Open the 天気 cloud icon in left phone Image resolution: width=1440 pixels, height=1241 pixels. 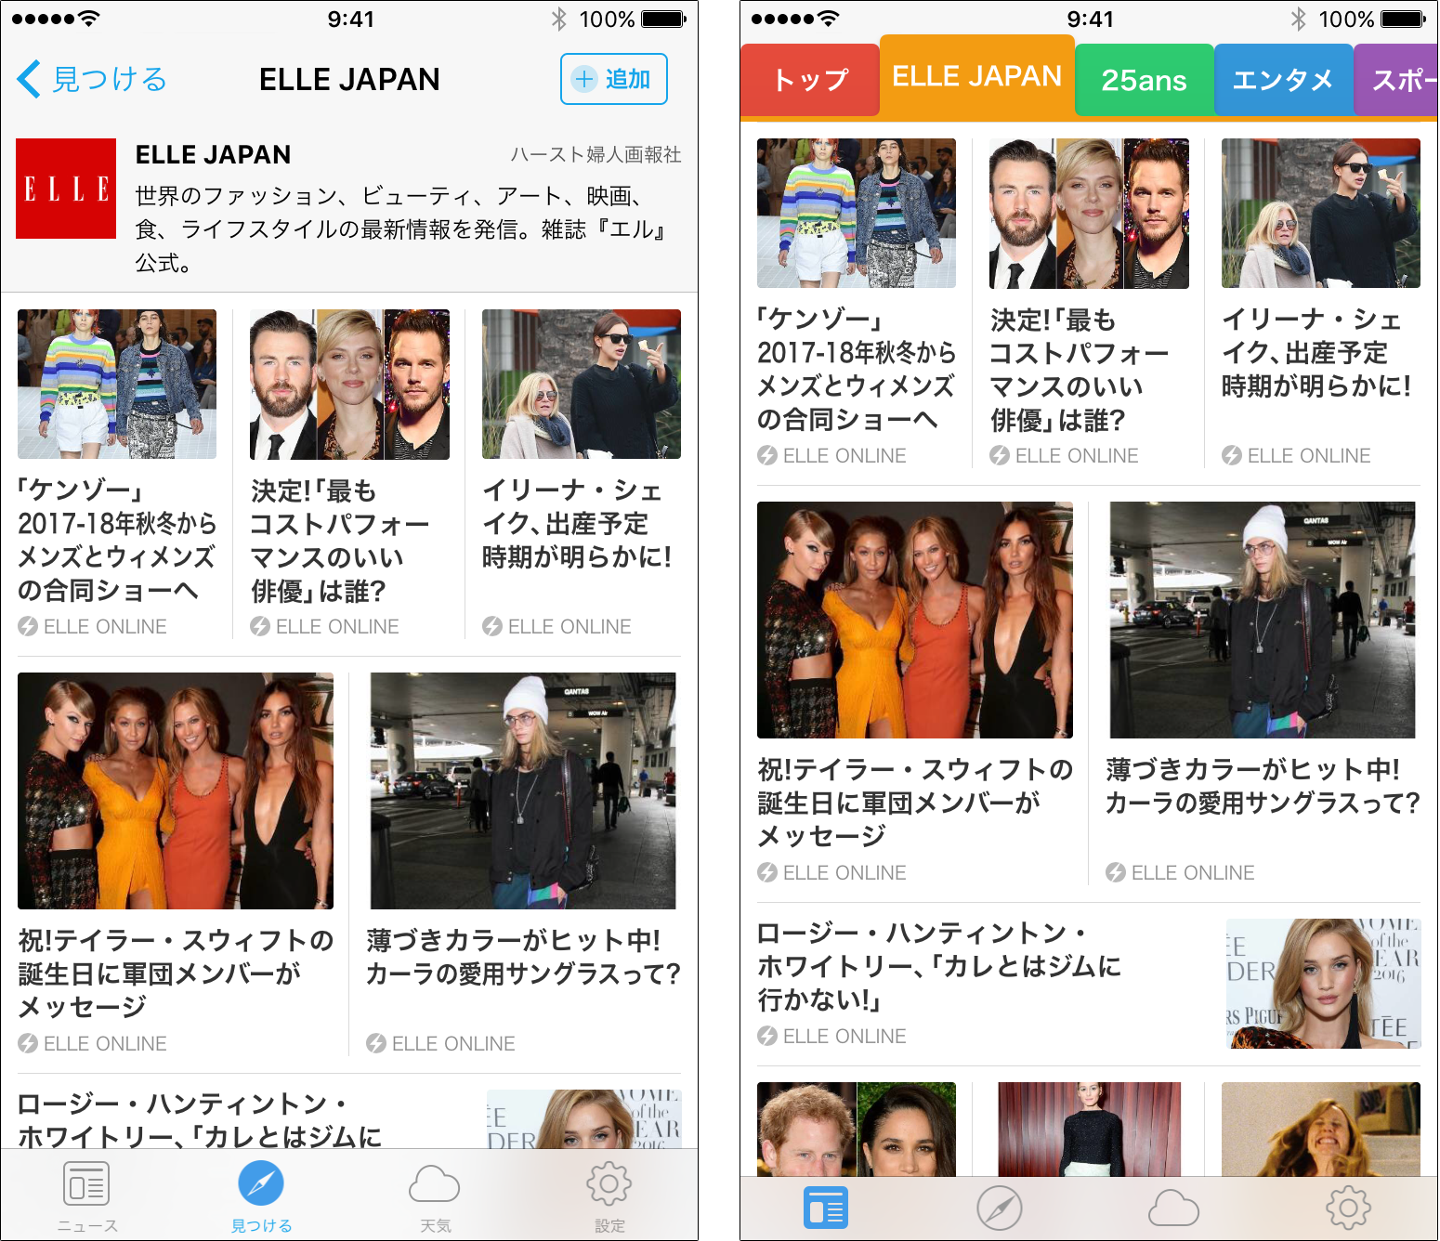[x=435, y=1184]
